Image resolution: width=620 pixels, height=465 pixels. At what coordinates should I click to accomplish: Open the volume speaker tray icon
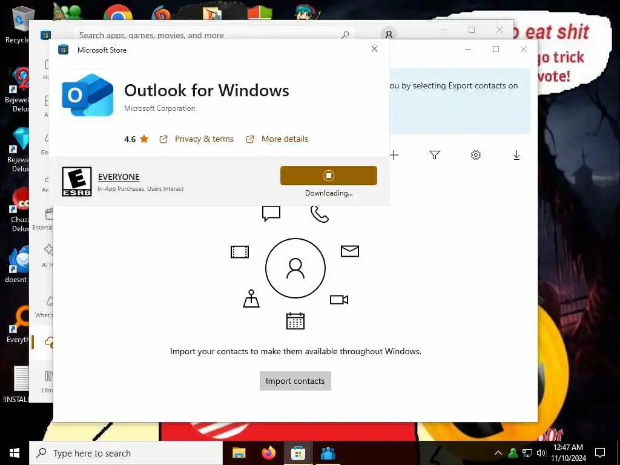click(541, 453)
